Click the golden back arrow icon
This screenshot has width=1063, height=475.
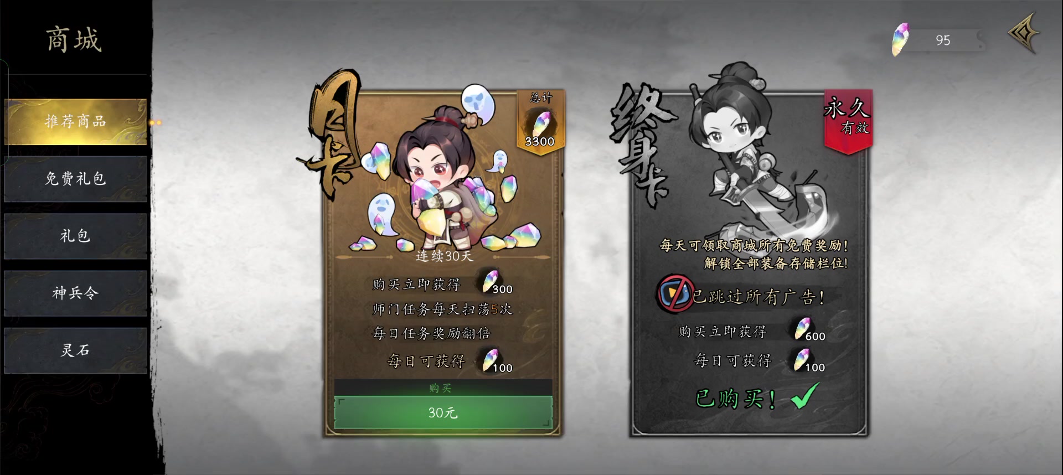coord(1024,33)
